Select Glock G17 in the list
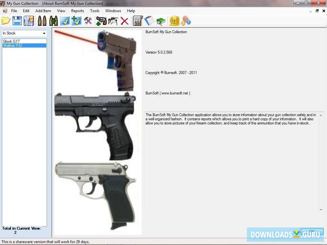This screenshot has width=327, height=245. (24, 41)
